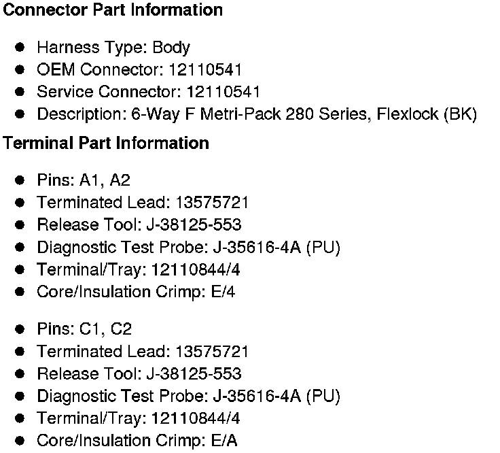Image resolution: width=500 pixels, height=453 pixels.
Task: Click first Release Tool J-38125-553 line
Action: tap(139, 224)
